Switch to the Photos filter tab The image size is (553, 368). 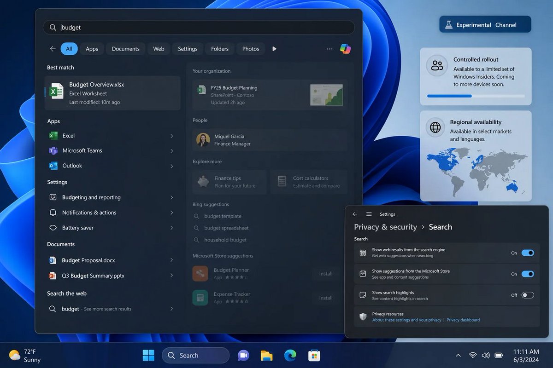(x=251, y=49)
